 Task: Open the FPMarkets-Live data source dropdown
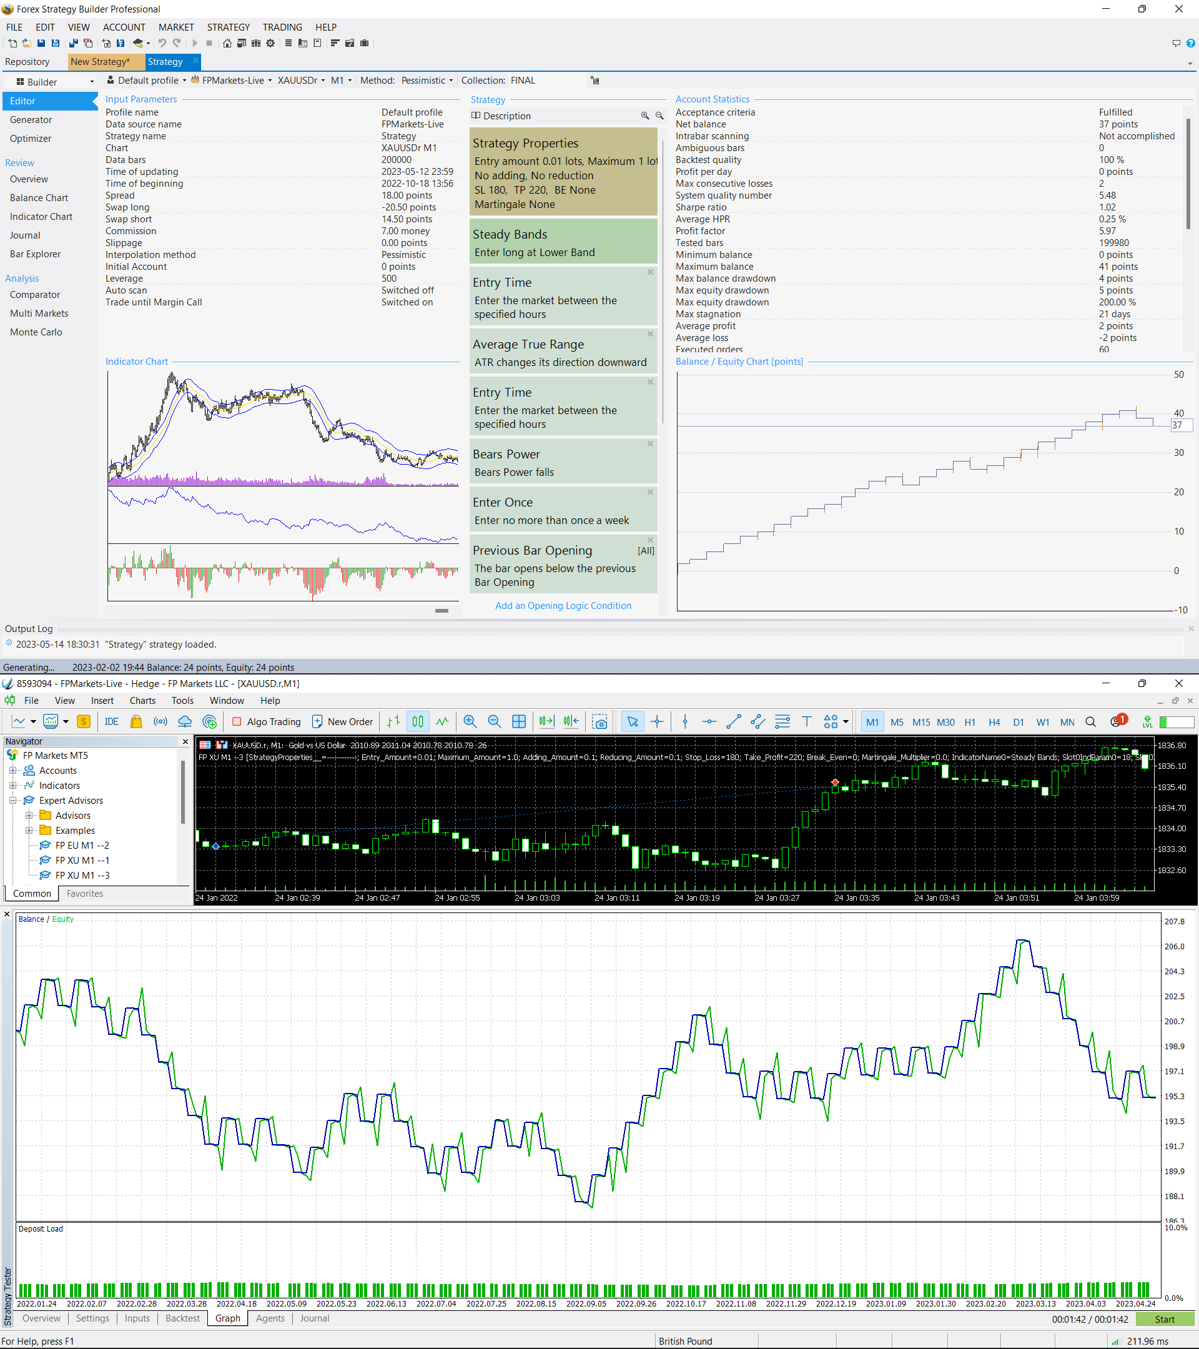pyautogui.click(x=232, y=81)
